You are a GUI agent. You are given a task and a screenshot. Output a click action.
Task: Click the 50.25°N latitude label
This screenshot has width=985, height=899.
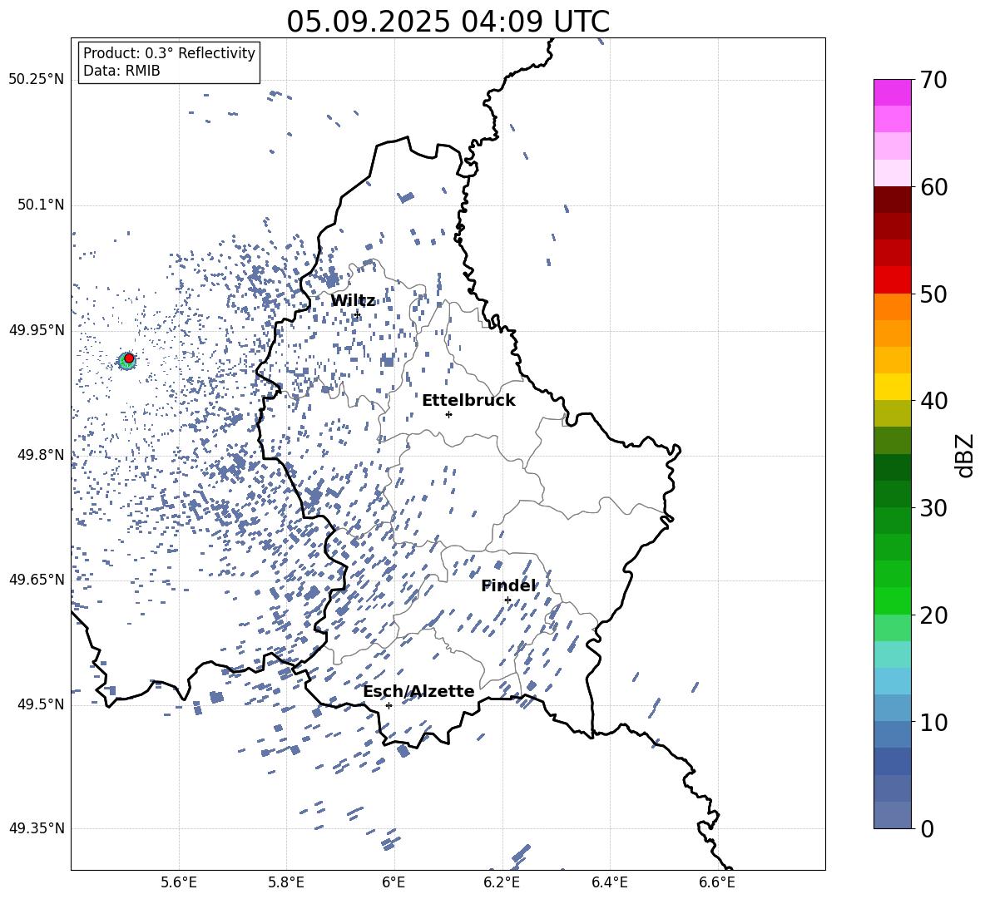point(37,80)
